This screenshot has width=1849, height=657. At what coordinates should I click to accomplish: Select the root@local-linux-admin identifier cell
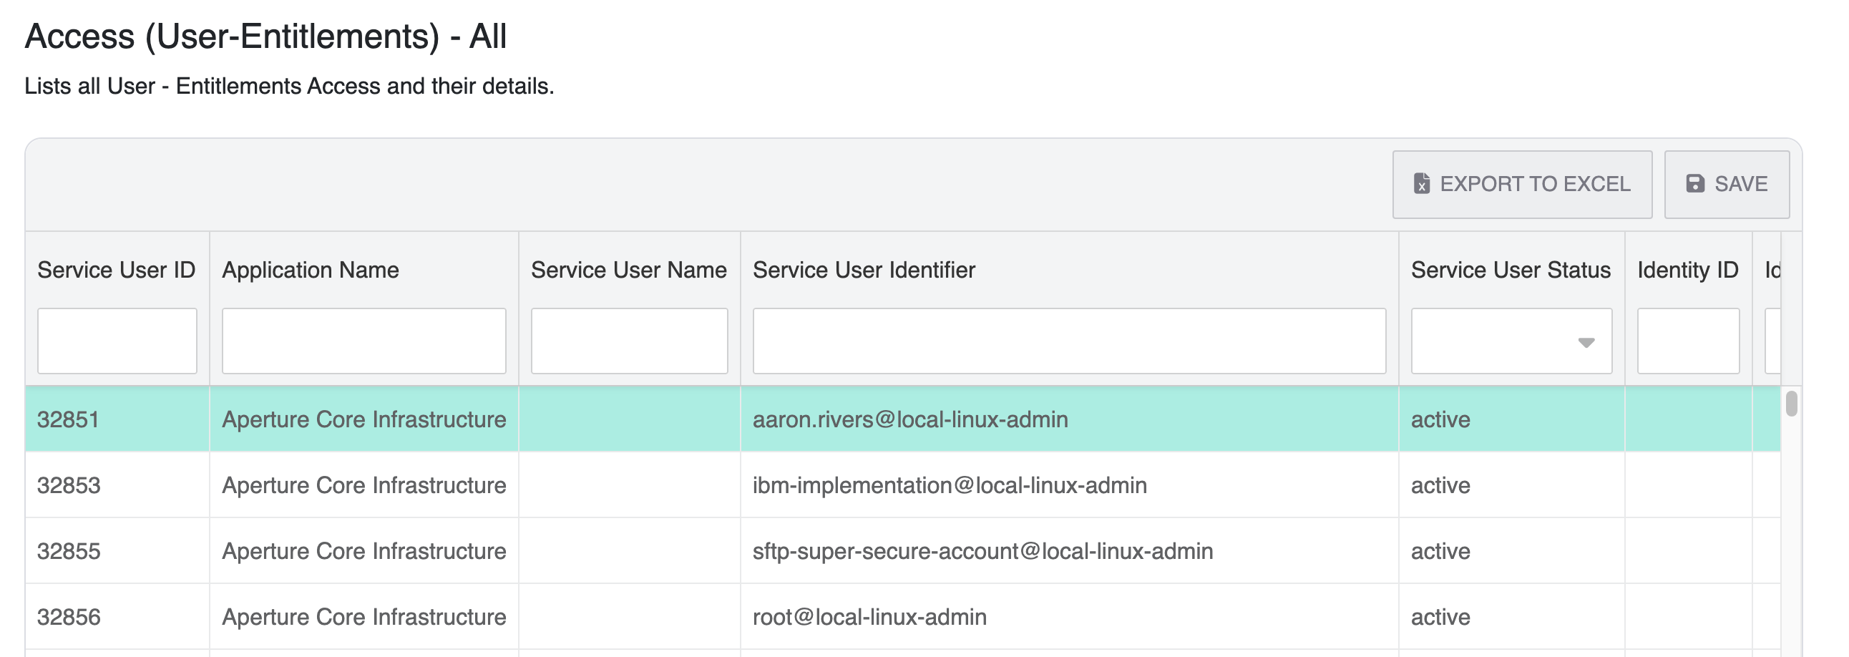869,618
